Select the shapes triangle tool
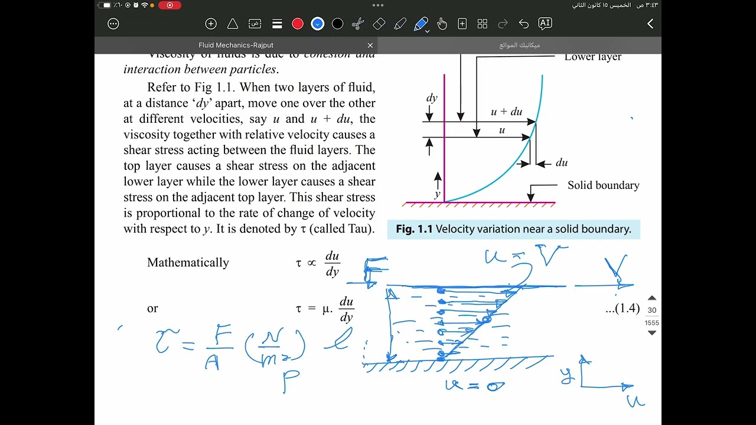756x425 pixels. pos(233,24)
